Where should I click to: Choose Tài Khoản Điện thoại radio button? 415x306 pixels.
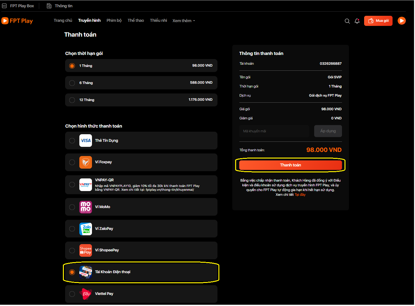point(72,272)
